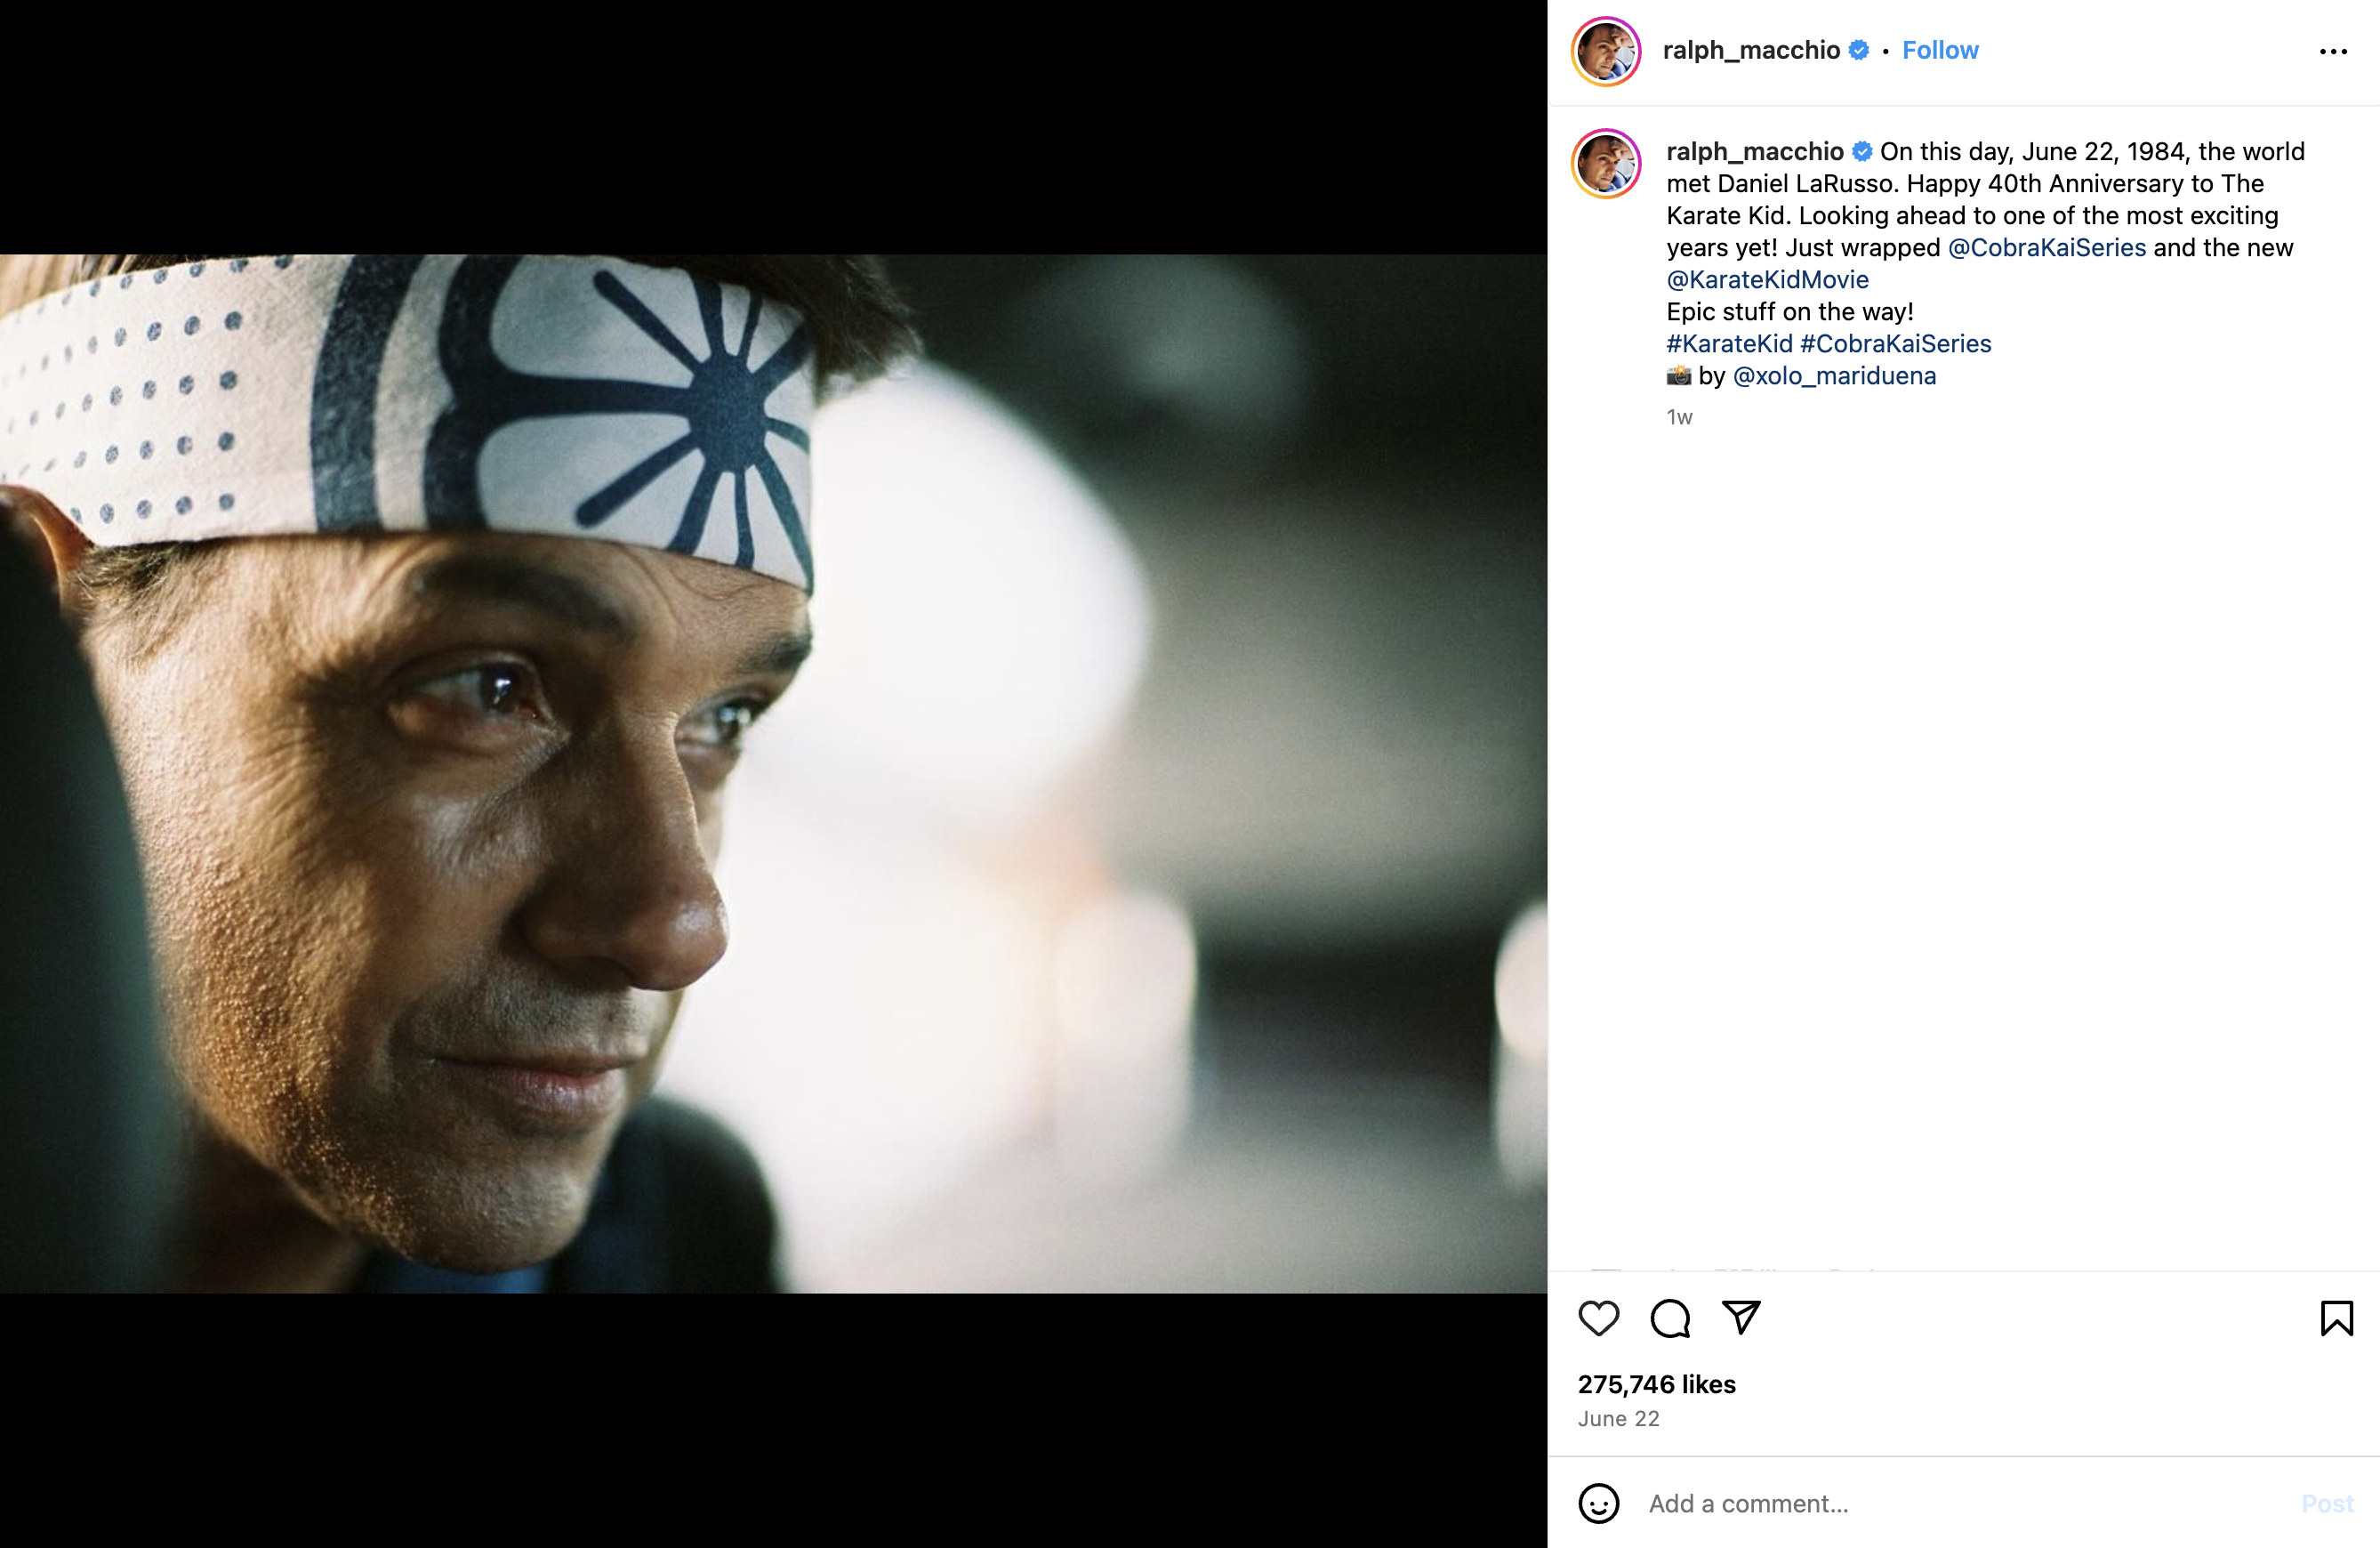Open emoji picker in comment box
Image resolution: width=2380 pixels, height=1548 pixels.
click(x=1598, y=1503)
